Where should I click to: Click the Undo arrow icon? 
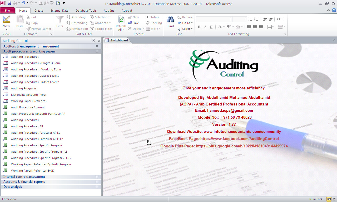pyautogui.click(x=23, y=3)
